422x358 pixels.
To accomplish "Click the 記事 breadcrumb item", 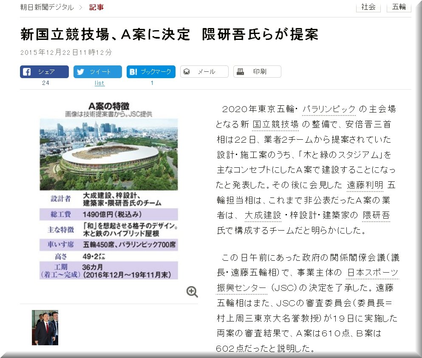I will pos(96,7).
